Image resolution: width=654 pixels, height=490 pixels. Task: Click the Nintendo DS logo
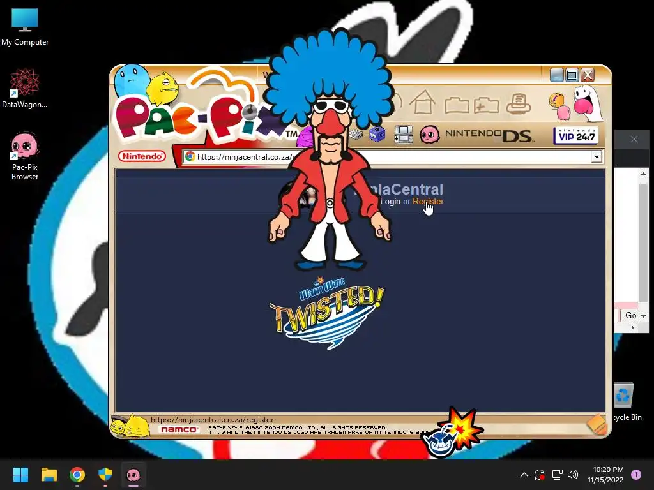pos(489,135)
